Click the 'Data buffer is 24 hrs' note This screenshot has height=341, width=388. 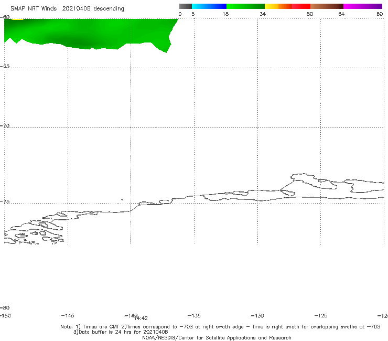121,332
